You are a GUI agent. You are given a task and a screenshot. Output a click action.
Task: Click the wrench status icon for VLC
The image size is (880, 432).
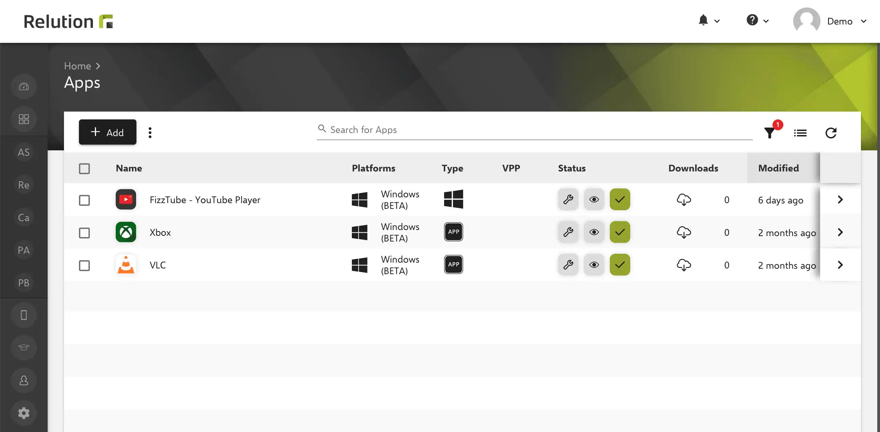pyautogui.click(x=568, y=265)
